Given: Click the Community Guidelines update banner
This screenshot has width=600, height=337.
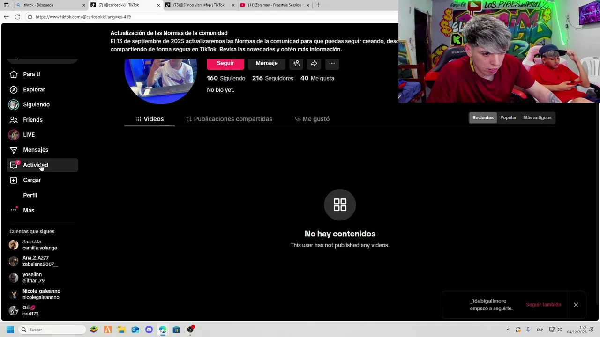Looking at the screenshot, I should click(254, 41).
